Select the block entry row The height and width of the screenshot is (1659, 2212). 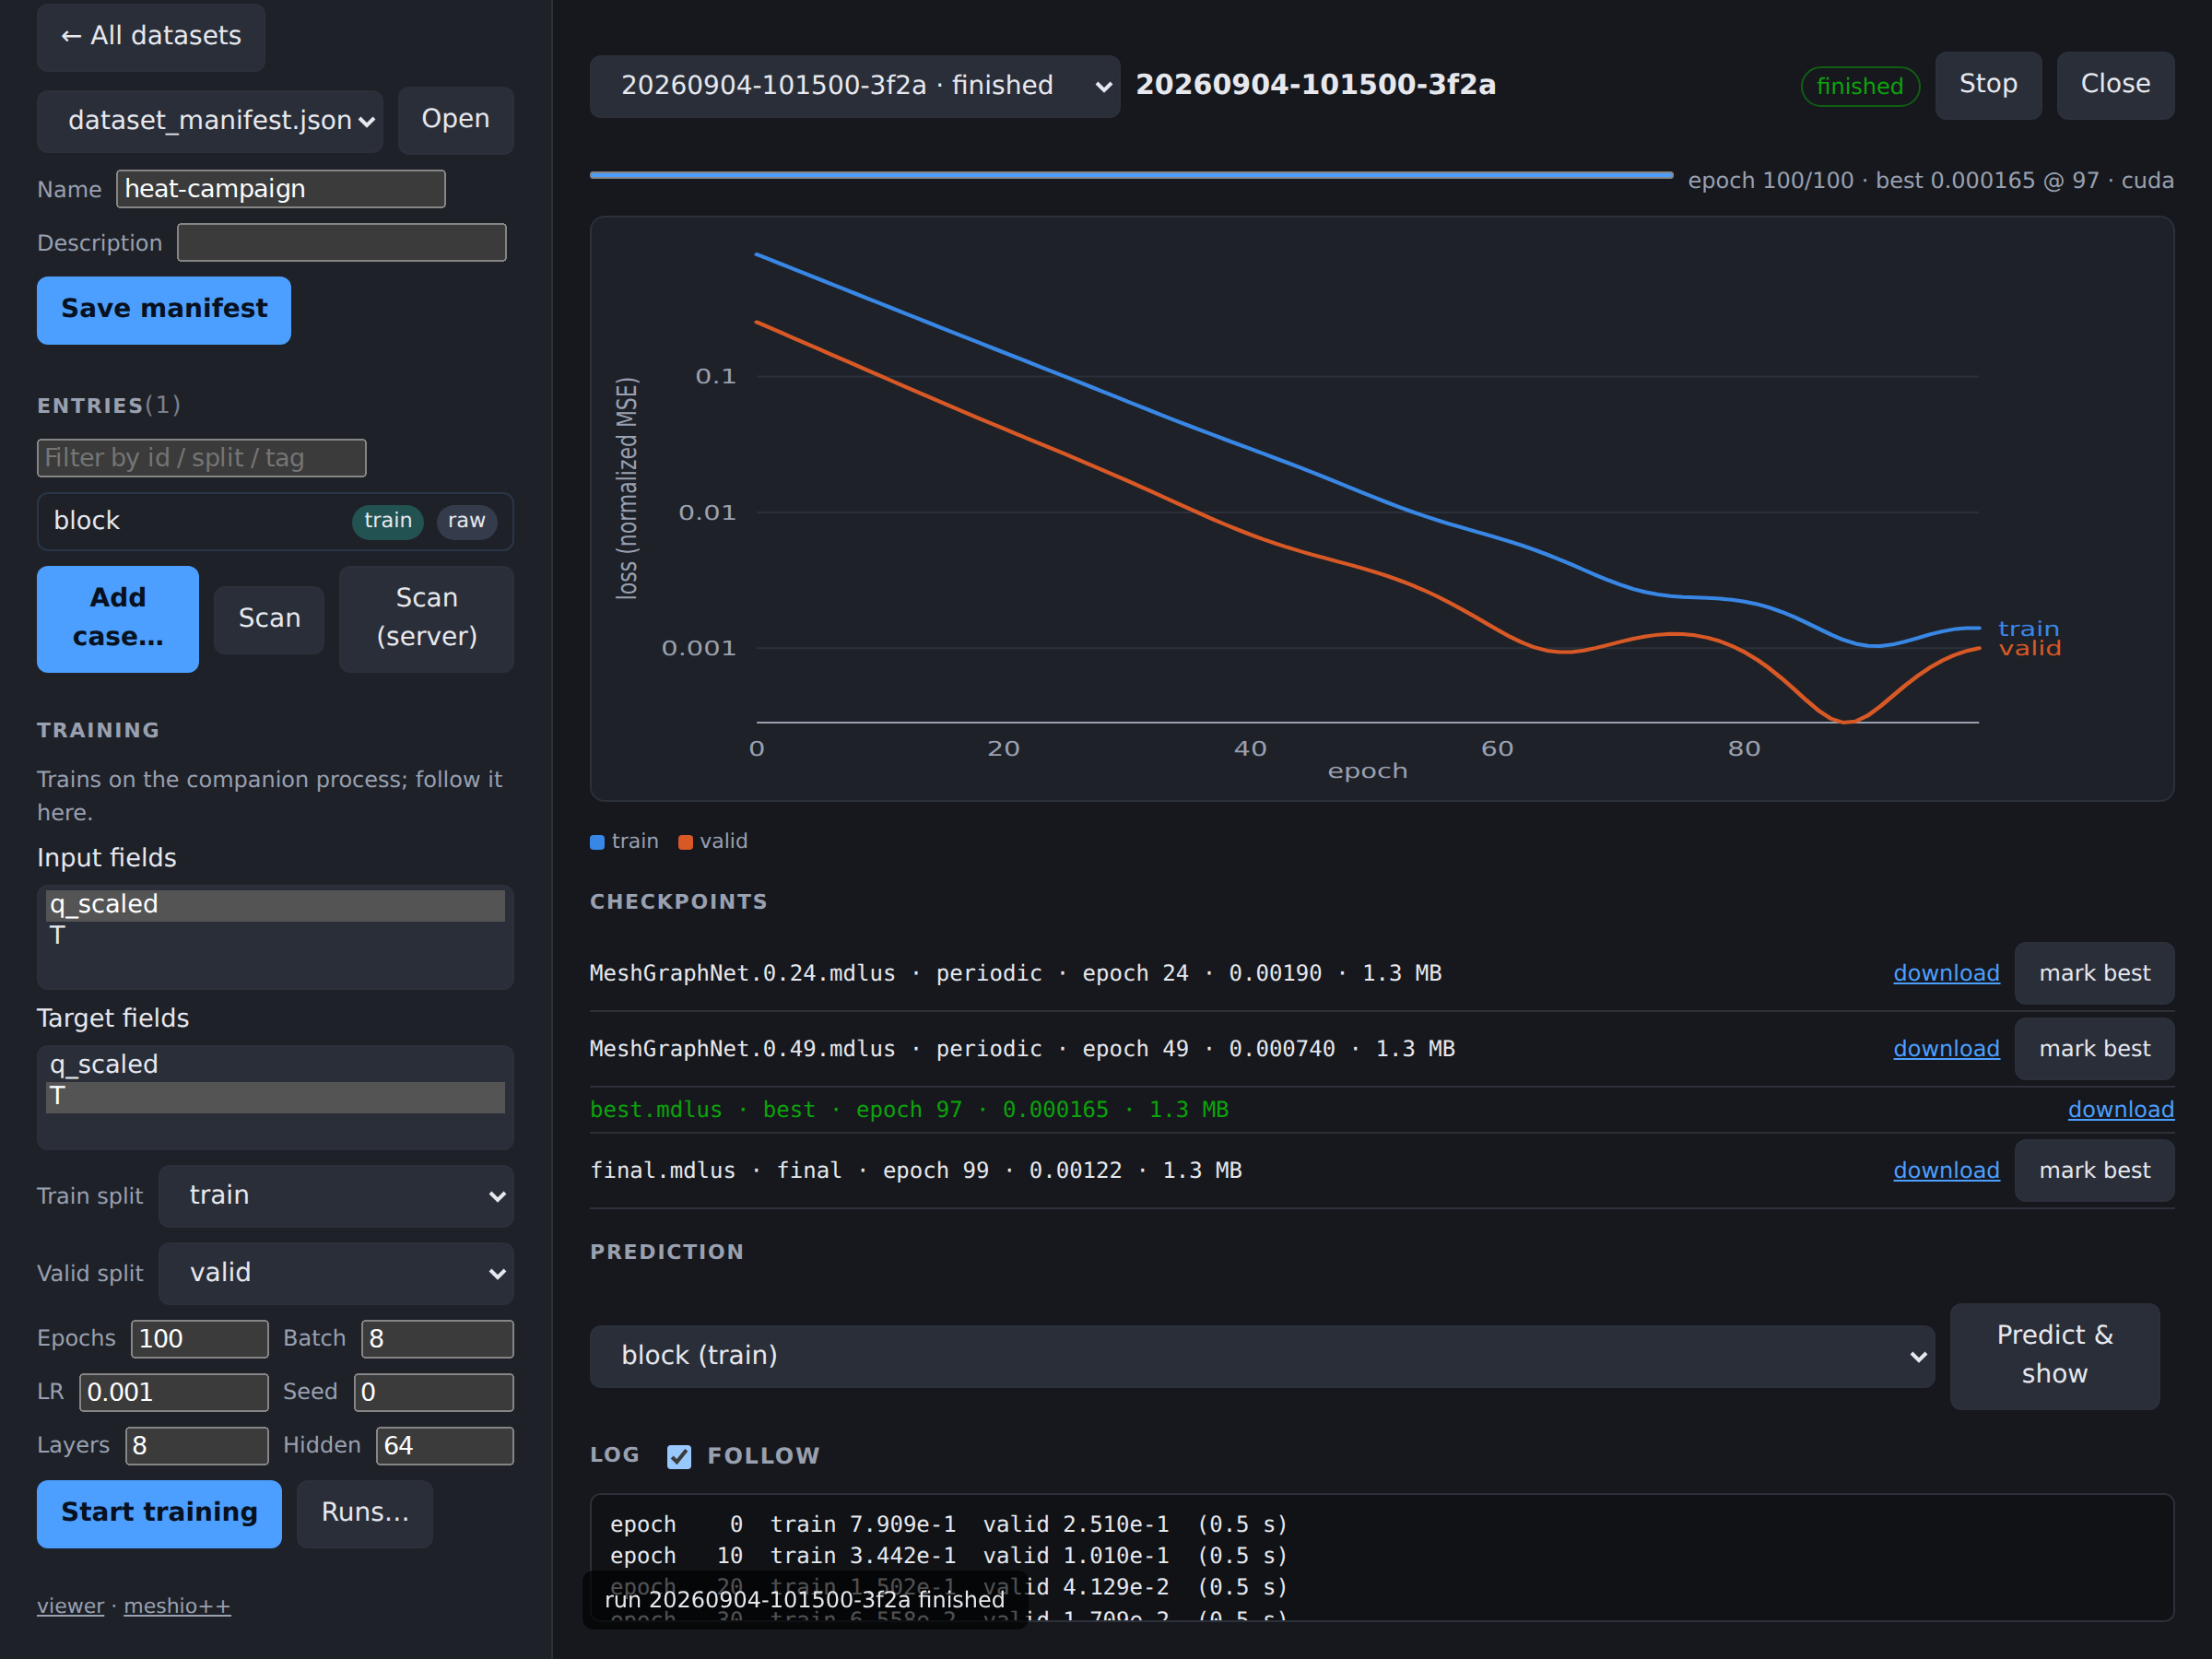[x=275, y=521]
